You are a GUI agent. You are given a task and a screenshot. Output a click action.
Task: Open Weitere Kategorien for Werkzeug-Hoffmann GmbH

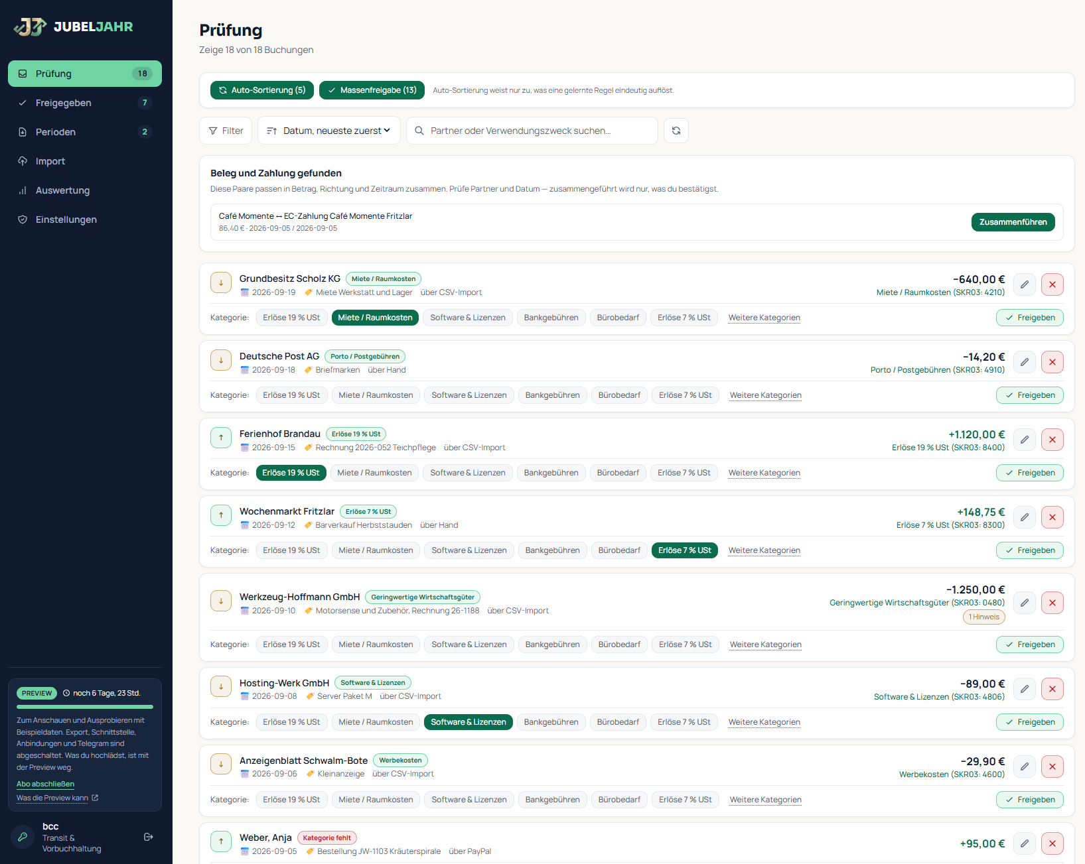coord(765,645)
